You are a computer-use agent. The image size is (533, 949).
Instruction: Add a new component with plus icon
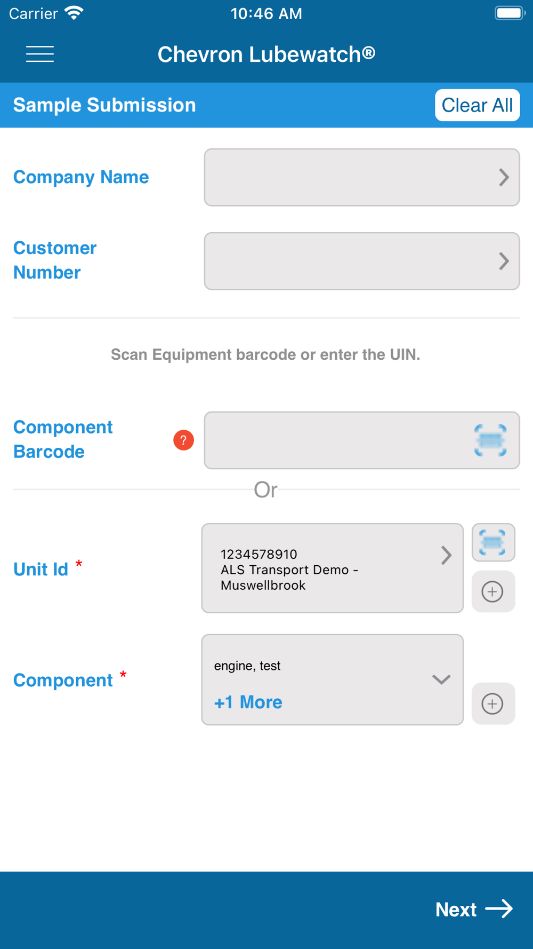(x=493, y=703)
